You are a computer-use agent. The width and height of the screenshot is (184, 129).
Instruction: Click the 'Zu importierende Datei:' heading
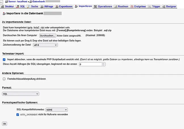point(17,22)
